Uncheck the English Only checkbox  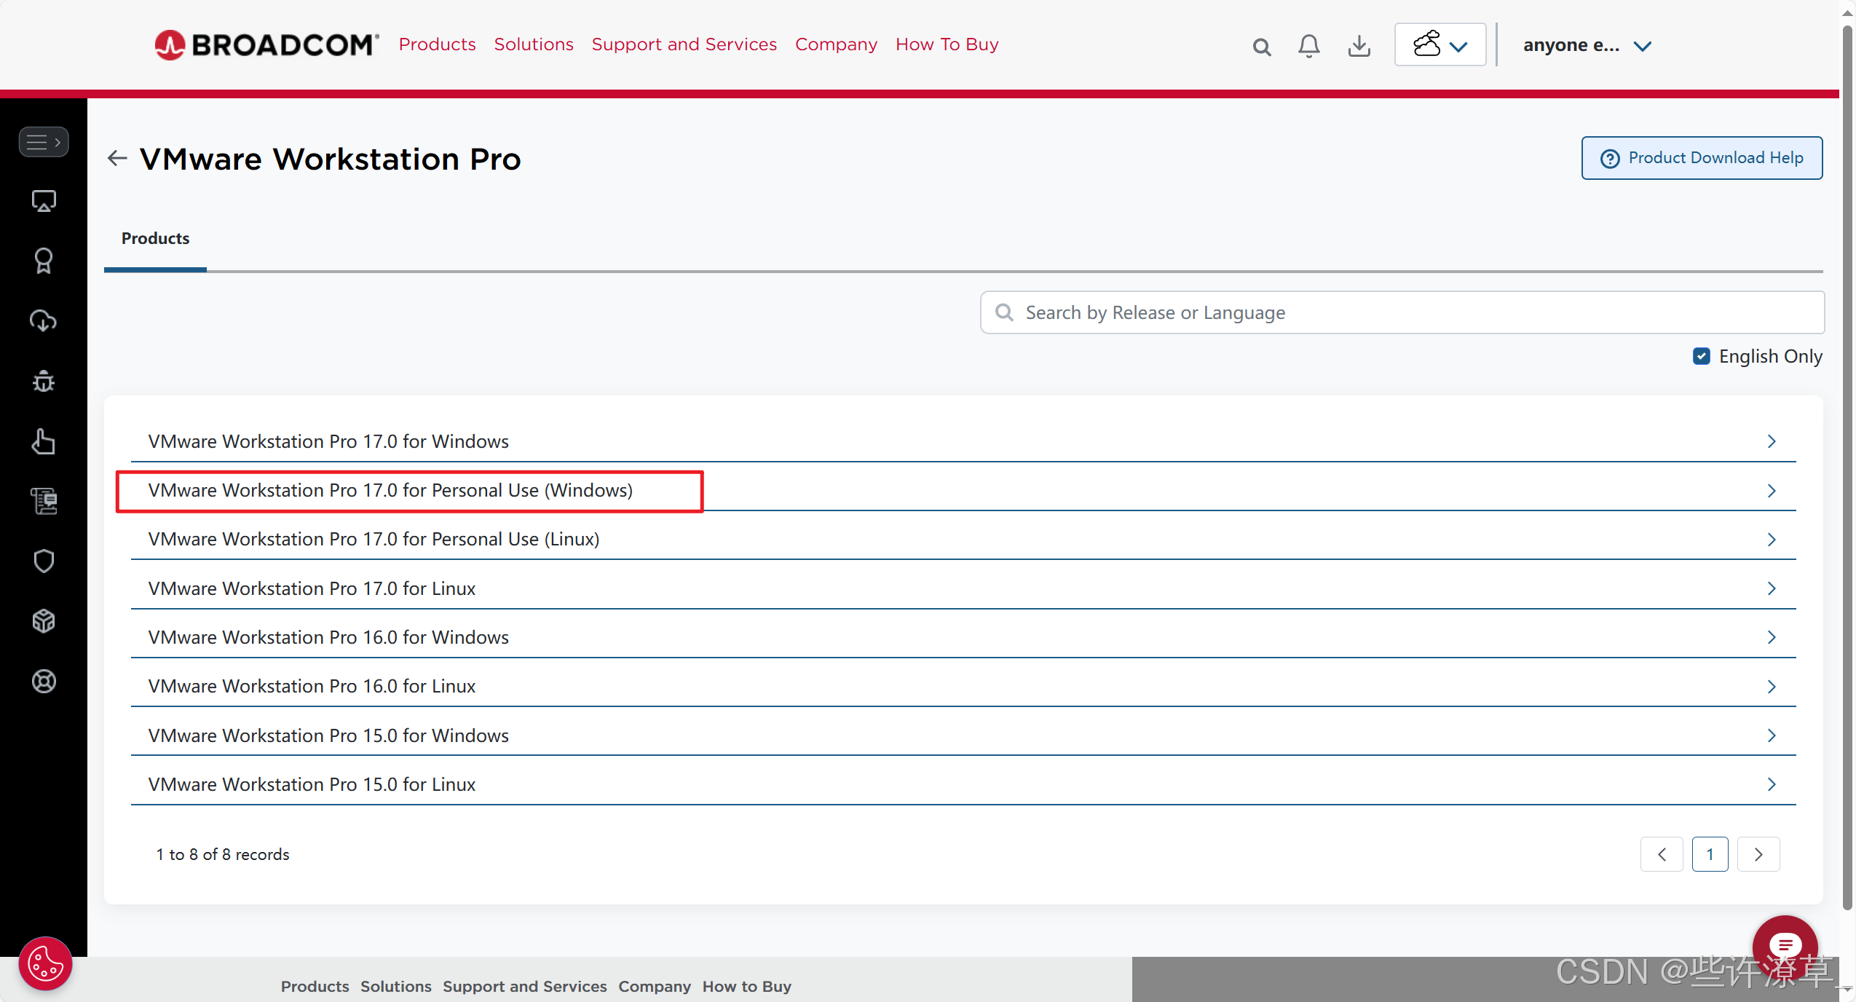(1701, 356)
